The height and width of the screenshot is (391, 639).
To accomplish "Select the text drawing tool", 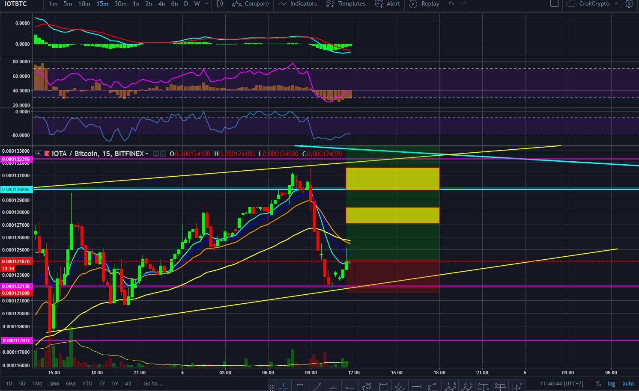I will pyautogui.click(x=300, y=387).
